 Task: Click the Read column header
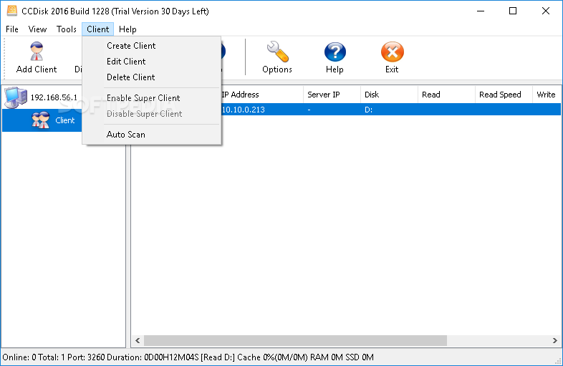click(447, 95)
